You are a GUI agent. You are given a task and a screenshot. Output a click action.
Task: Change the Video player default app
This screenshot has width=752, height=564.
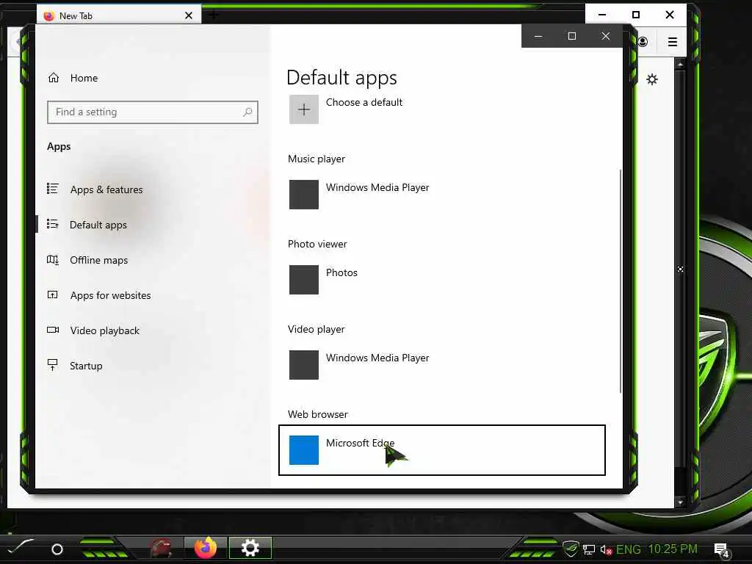click(x=441, y=365)
